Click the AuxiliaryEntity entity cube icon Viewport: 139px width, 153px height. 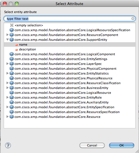tap(12, 102)
